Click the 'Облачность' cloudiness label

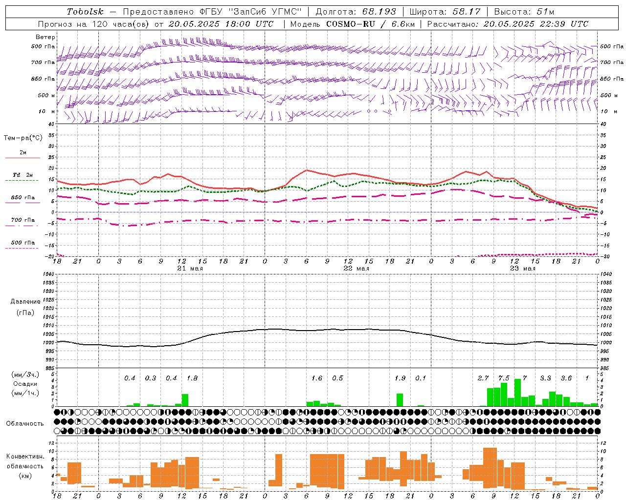[x=25, y=424]
